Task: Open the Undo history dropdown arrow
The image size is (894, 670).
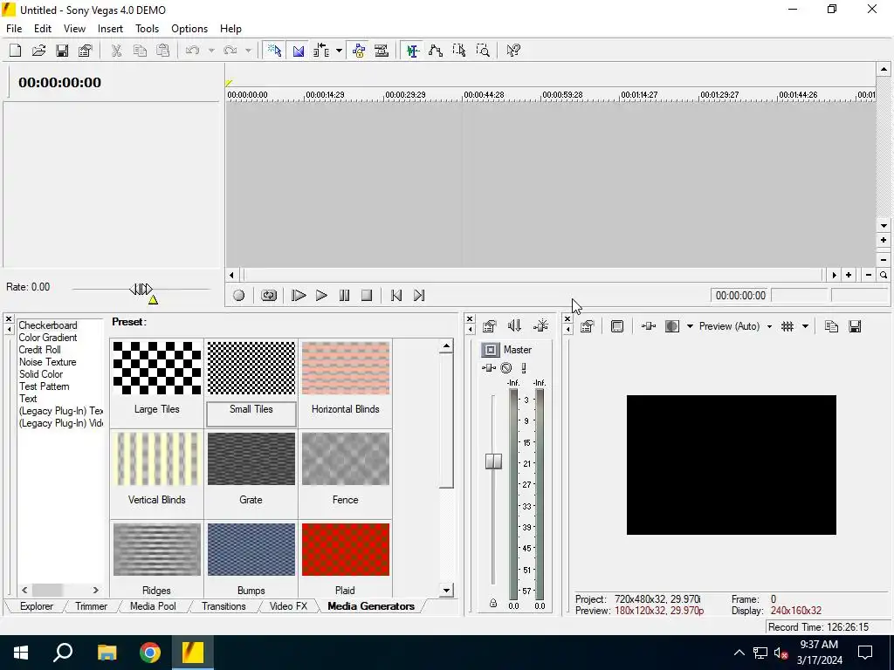Action: pyautogui.click(x=211, y=51)
